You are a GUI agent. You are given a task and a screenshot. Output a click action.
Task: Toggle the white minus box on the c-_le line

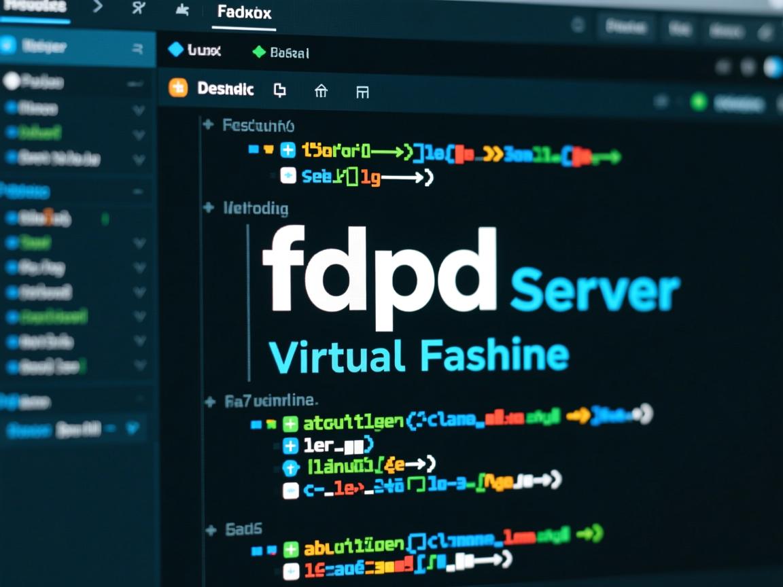pos(290,489)
